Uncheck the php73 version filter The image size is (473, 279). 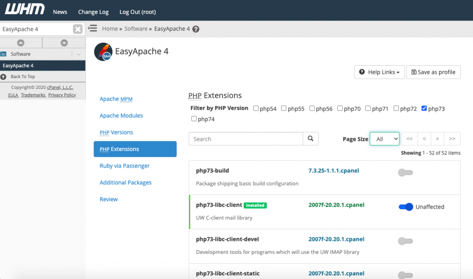(424, 108)
